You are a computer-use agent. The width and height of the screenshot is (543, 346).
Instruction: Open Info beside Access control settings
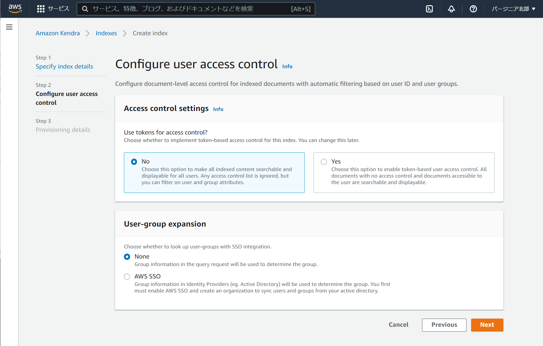coord(218,109)
